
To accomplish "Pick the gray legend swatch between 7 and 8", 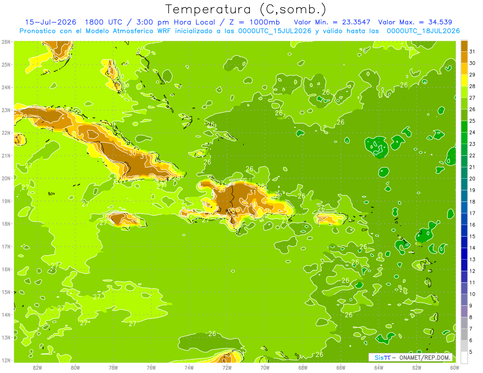I will tap(464, 322).
